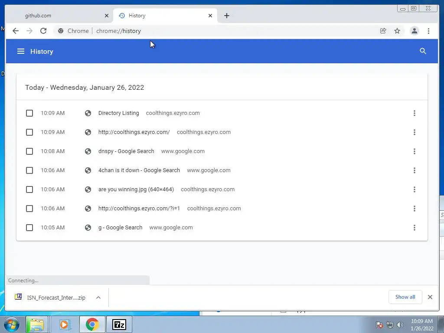Open the 7-Zip taskbar icon
Image resolution: width=444 pixels, height=333 pixels.
119,324
